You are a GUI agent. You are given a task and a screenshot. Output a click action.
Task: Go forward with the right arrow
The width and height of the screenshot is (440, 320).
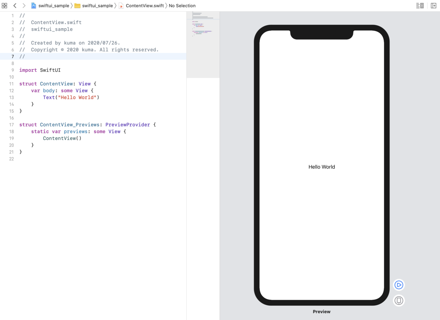[24, 5]
